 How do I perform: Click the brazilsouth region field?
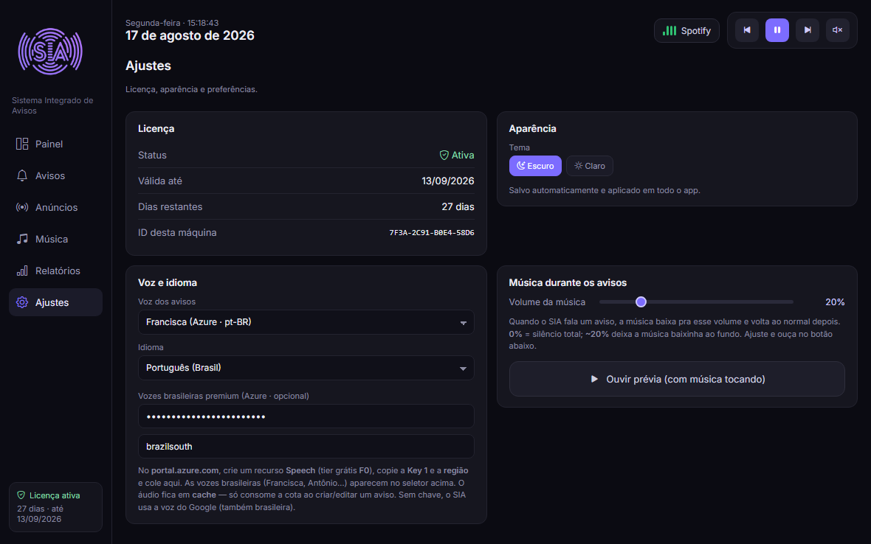306,447
